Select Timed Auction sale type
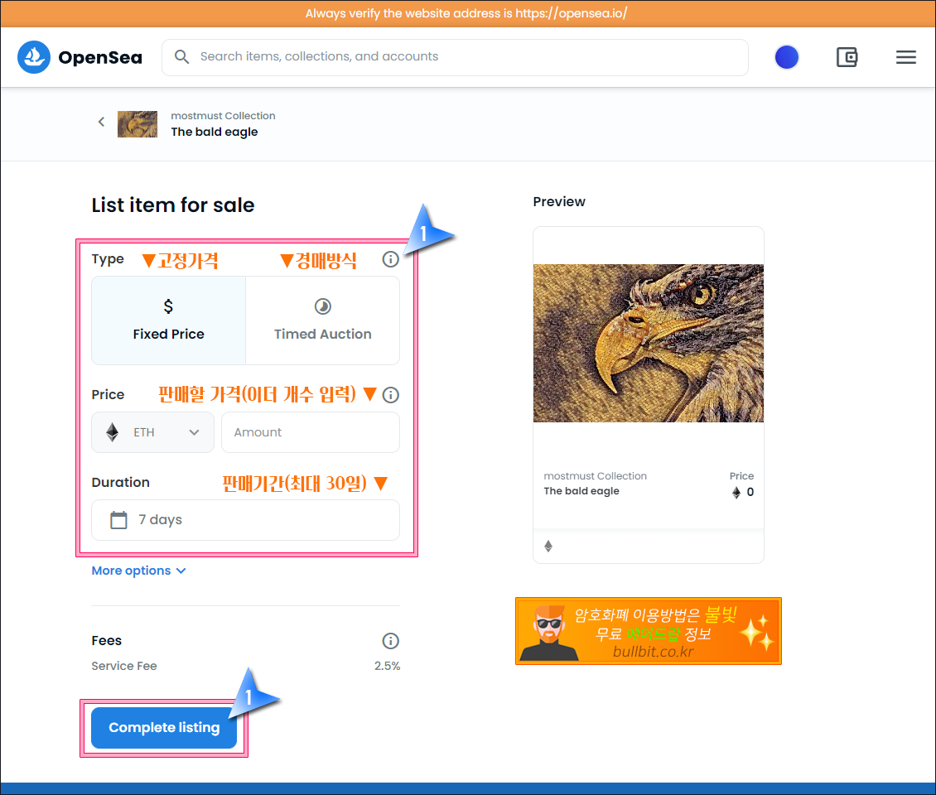 323,320
